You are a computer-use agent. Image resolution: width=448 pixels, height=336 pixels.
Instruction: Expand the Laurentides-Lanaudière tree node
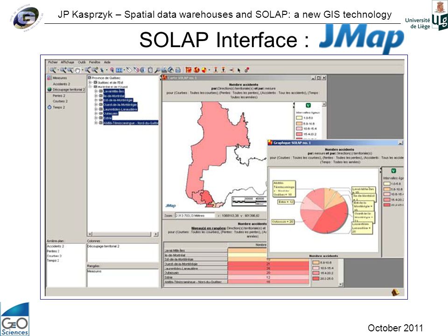point(96,109)
